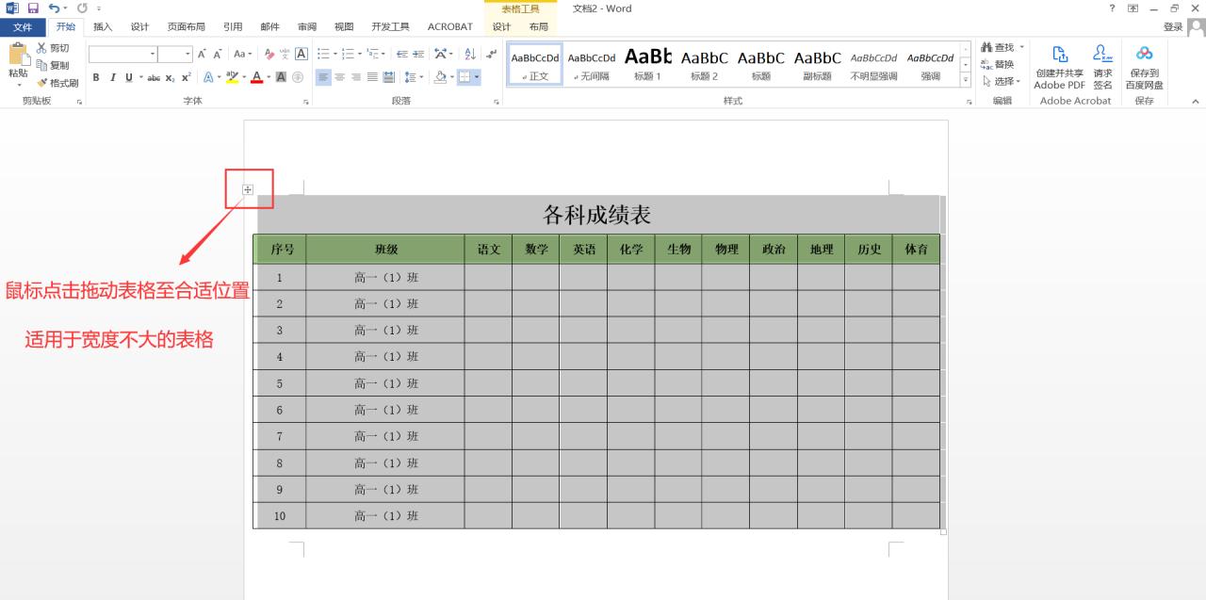The width and height of the screenshot is (1206, 600).
Task: Select the Format Painter (格式刷)
Action: [57, 83]
